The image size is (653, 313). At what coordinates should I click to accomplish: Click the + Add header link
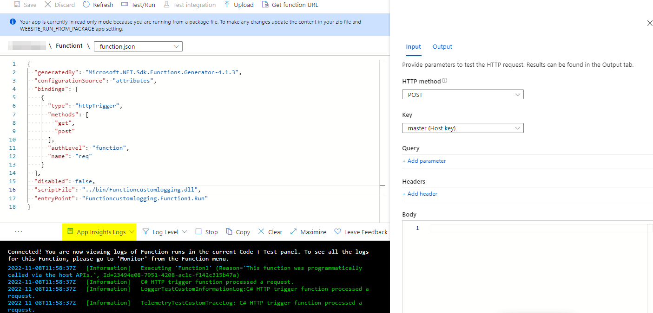(420, 194)
